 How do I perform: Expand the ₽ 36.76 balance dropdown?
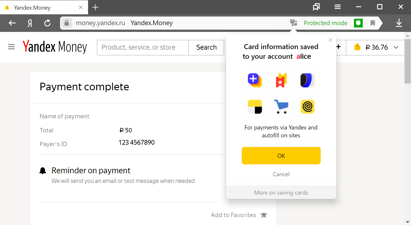click(396, 47)
